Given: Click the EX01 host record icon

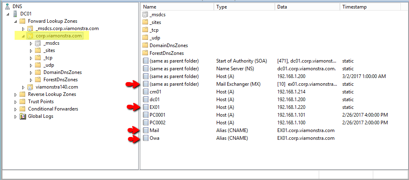Looking at the screenshot, I should [x=146, y=107].
